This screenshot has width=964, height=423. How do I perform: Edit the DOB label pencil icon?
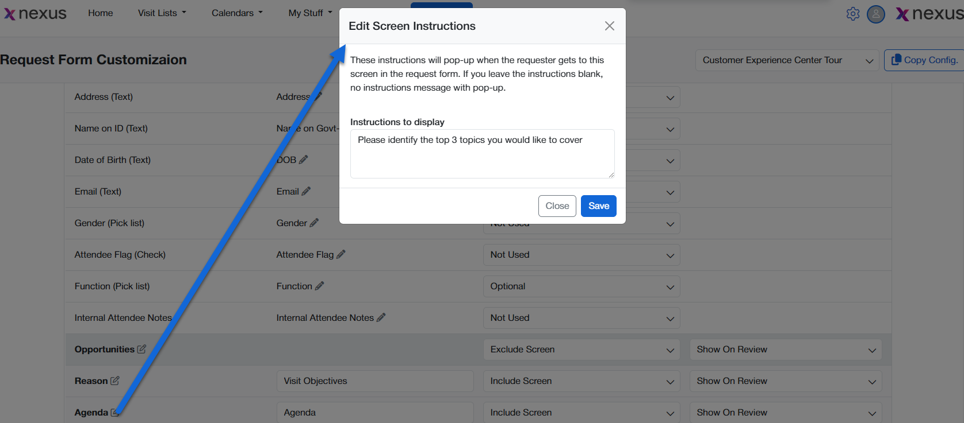(304, 160)
